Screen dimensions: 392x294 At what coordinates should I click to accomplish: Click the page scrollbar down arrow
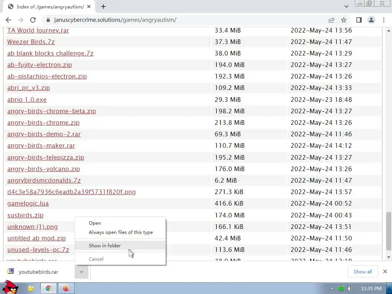(389, 257)
